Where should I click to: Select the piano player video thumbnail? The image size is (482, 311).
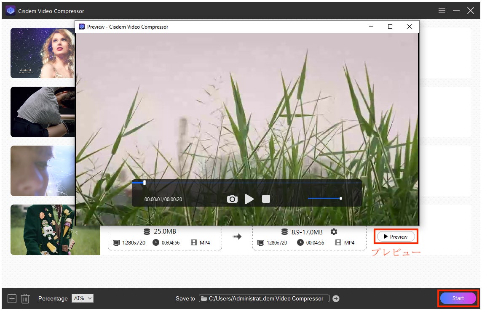click(x=43, y=112)
